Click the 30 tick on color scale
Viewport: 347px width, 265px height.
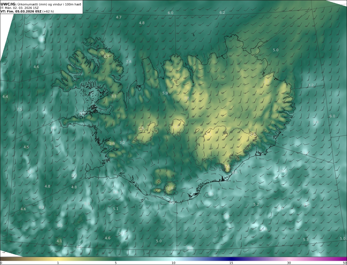289,263
